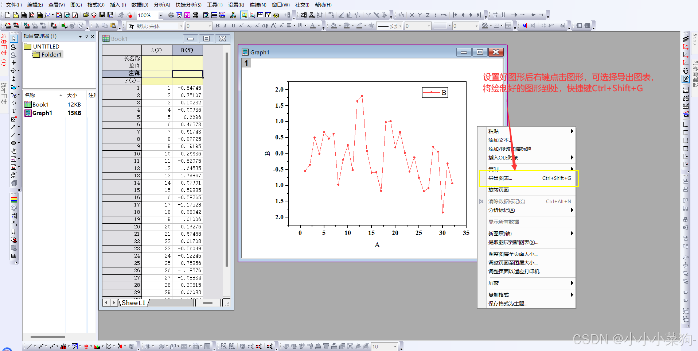Viewport: 698px width, 351px height.
Task: Click the Save Project floppy icon
Action: click(102, 15)
